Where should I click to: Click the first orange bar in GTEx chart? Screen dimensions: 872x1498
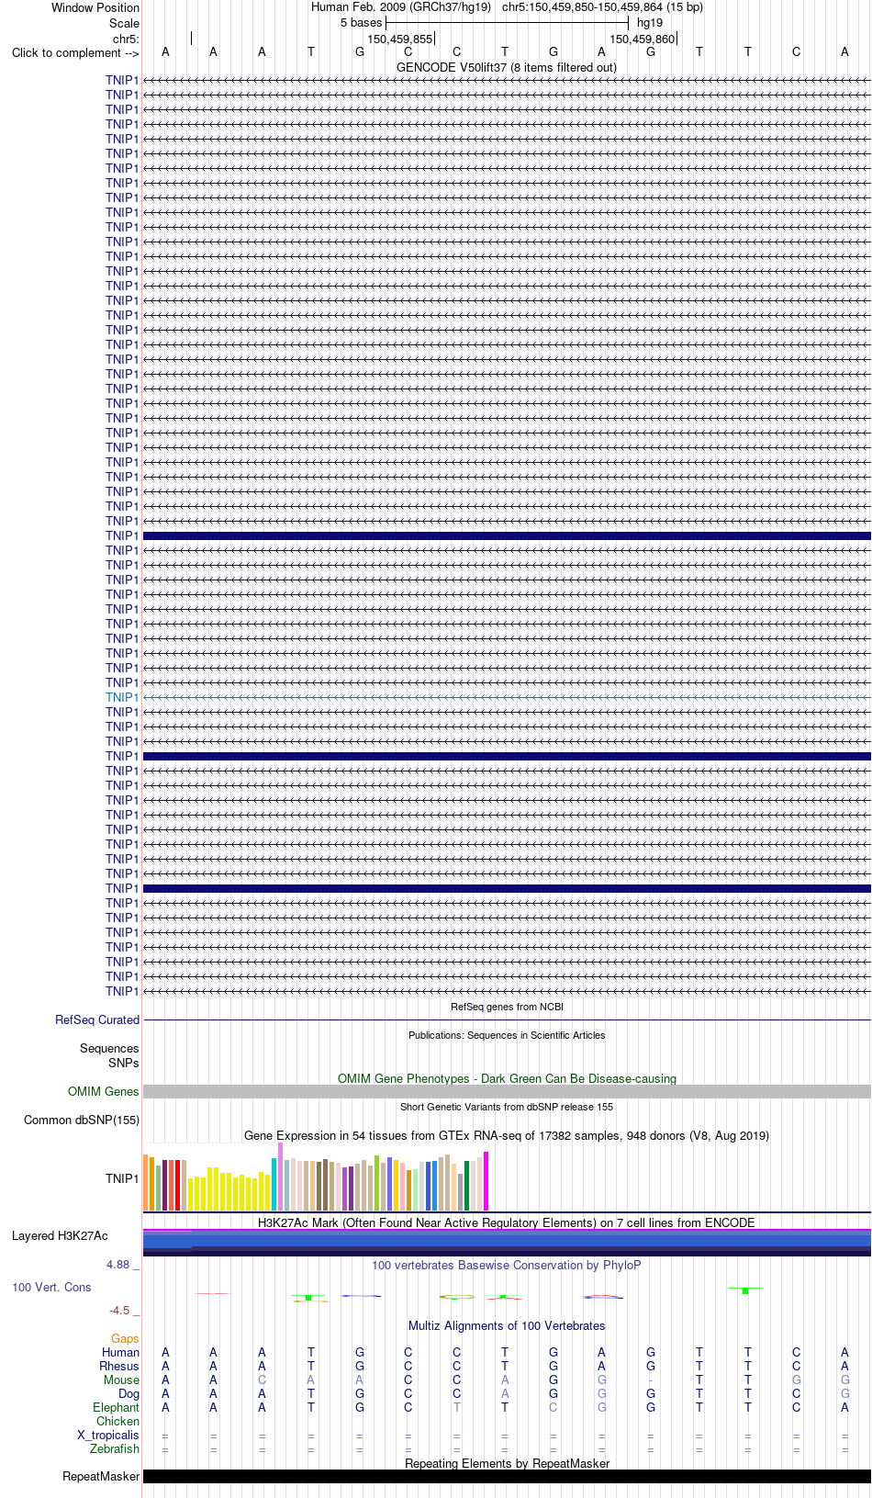click(145, 1182)
